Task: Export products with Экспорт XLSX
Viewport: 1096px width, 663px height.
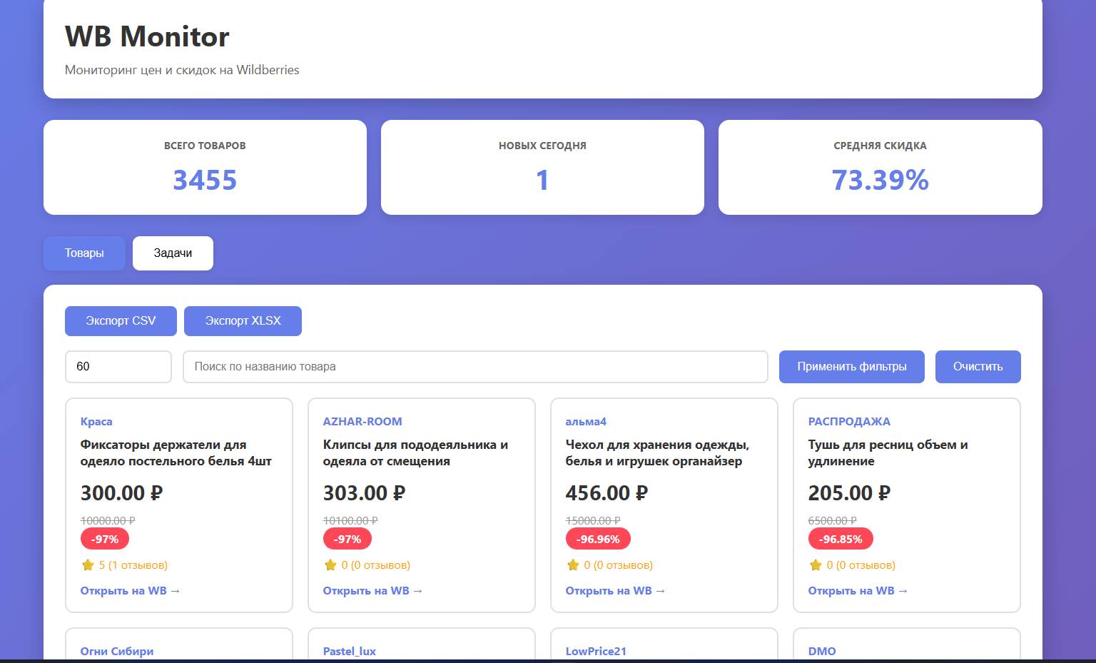Action: click(x=243, y=321)
